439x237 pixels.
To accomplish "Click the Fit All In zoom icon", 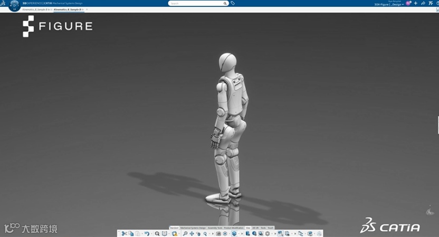I will click(x=185, y=234).
